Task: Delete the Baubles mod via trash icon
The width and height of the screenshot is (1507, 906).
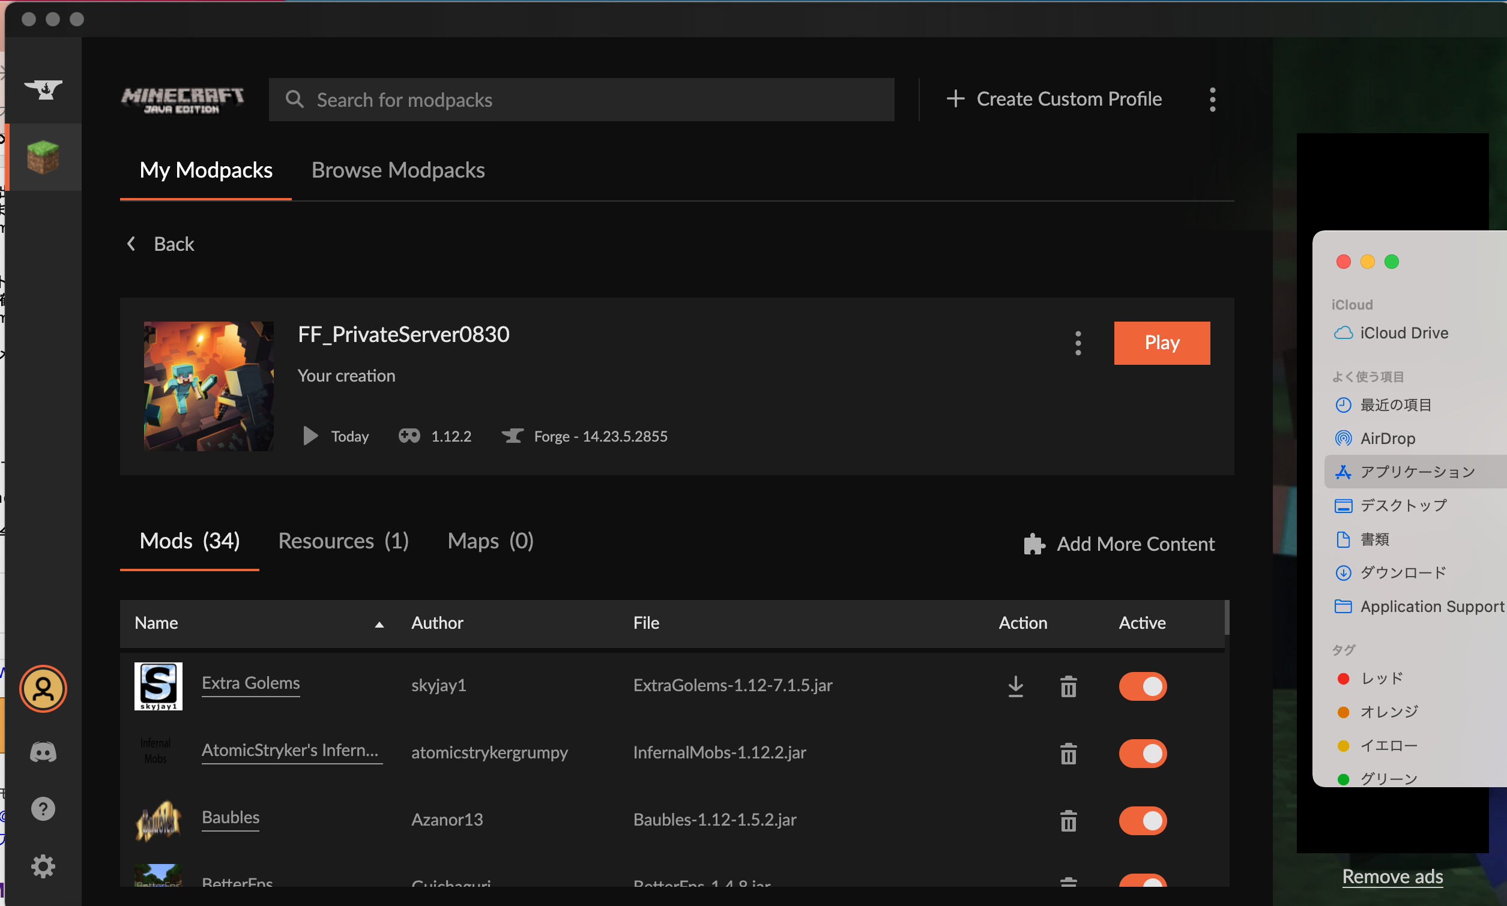Action: (1068, 821)
